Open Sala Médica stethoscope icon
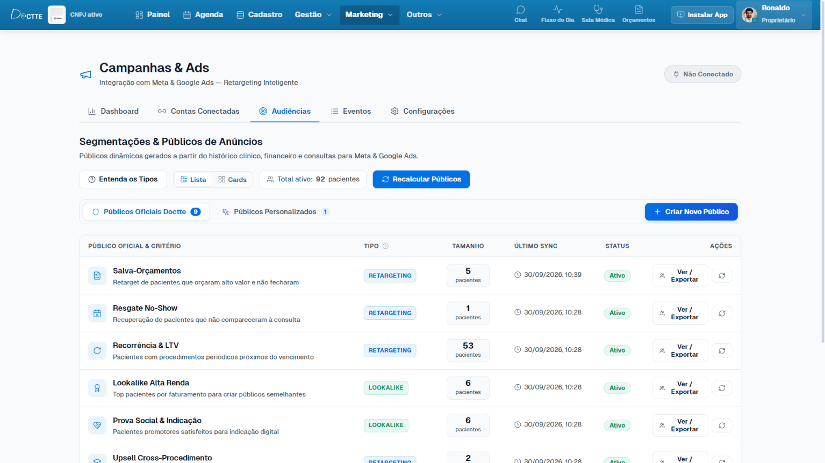 coord(598,14)
